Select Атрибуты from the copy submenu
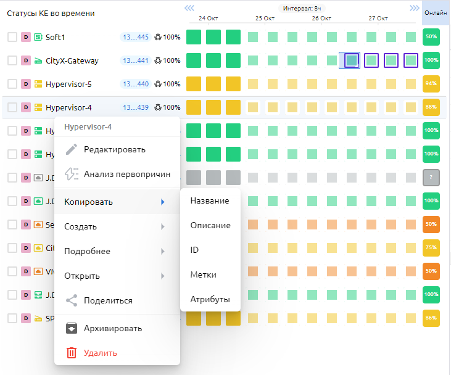Image resolution: width=451 pixels, height=375 pixels. pyautogui.click(x=210, y=299)
